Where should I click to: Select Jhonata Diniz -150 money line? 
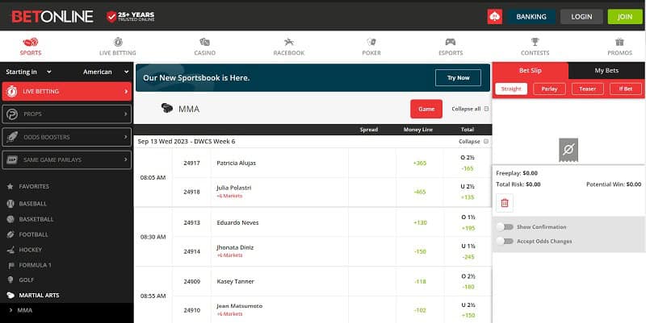(x=420, y=251)
